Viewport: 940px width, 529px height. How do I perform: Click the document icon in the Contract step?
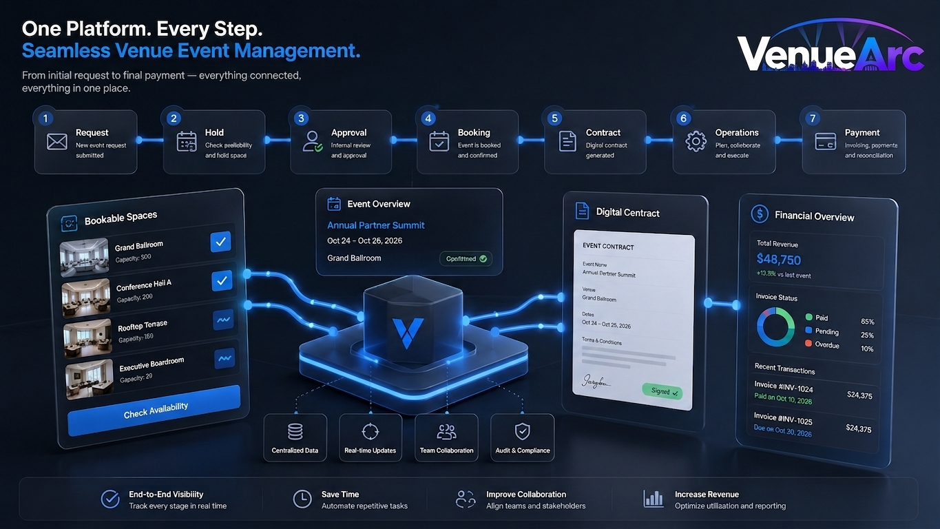pos(567,142)
